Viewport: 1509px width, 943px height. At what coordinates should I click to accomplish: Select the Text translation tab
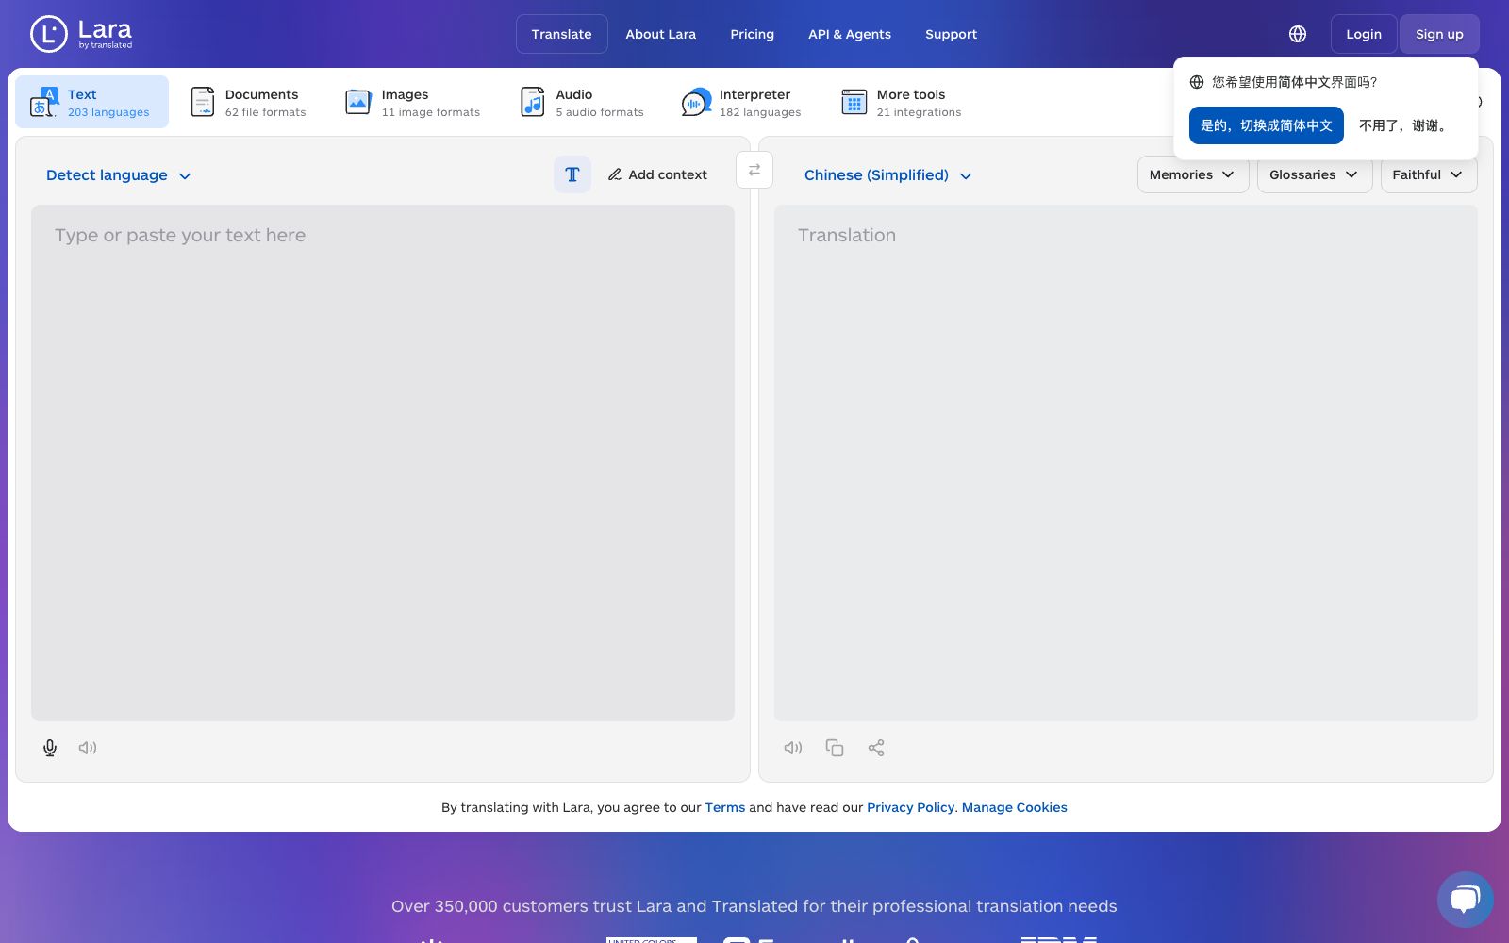(x=92, y=102)
